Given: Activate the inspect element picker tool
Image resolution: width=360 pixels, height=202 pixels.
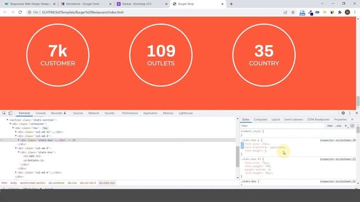Looking at the screenshot, I should [4, 113].
